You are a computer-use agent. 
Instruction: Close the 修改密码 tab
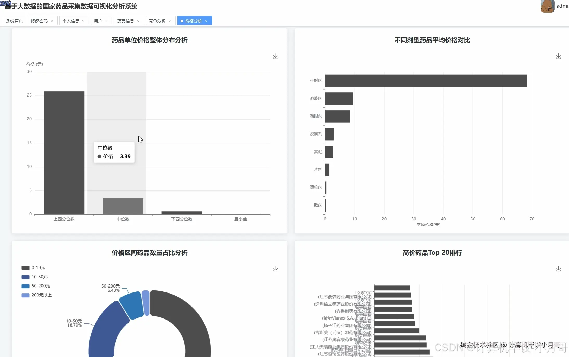pos(52,21)
